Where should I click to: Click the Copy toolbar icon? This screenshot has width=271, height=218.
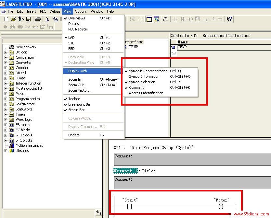[x=55, y=19]
